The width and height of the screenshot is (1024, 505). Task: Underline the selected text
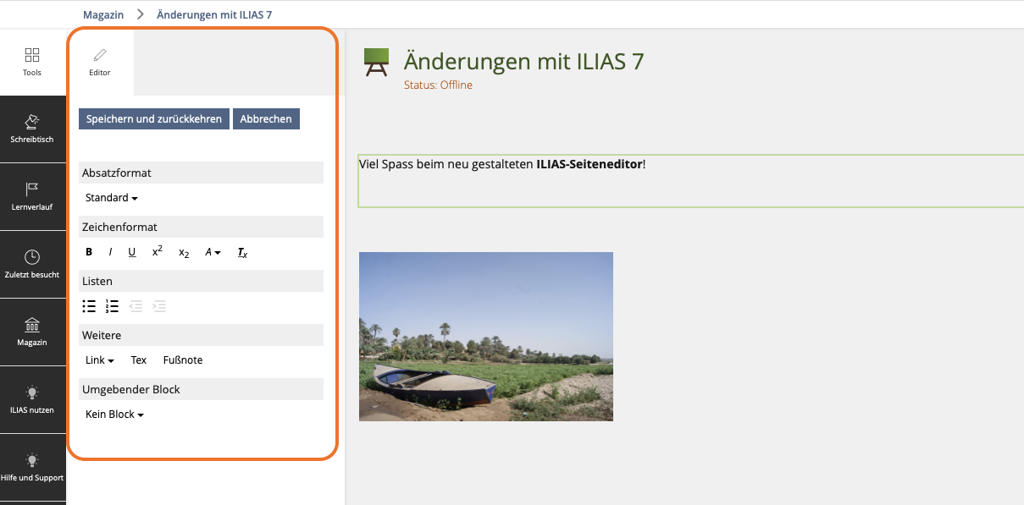[132, 252]
